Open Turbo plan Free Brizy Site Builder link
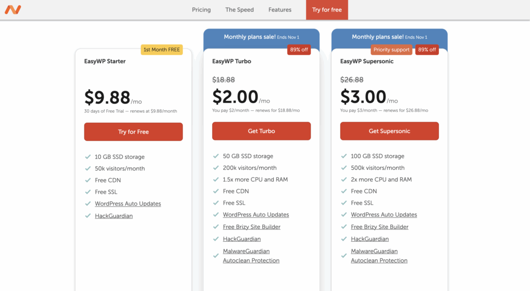 252,227
